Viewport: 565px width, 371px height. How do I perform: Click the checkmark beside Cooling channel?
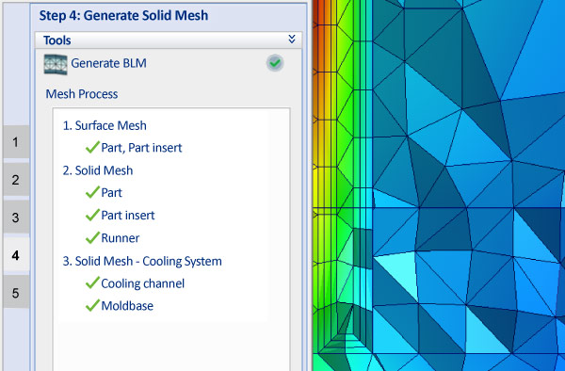point(92,282)
